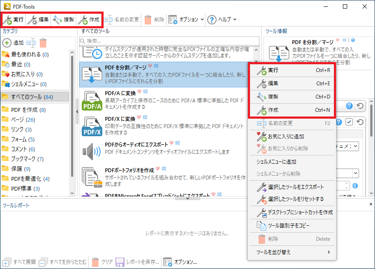
Task: Select the リンク (3) category
Action: 17,129
